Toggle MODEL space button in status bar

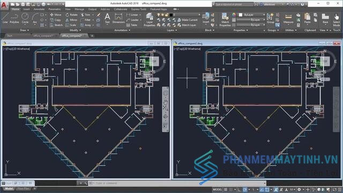click(x=217, y=189)
